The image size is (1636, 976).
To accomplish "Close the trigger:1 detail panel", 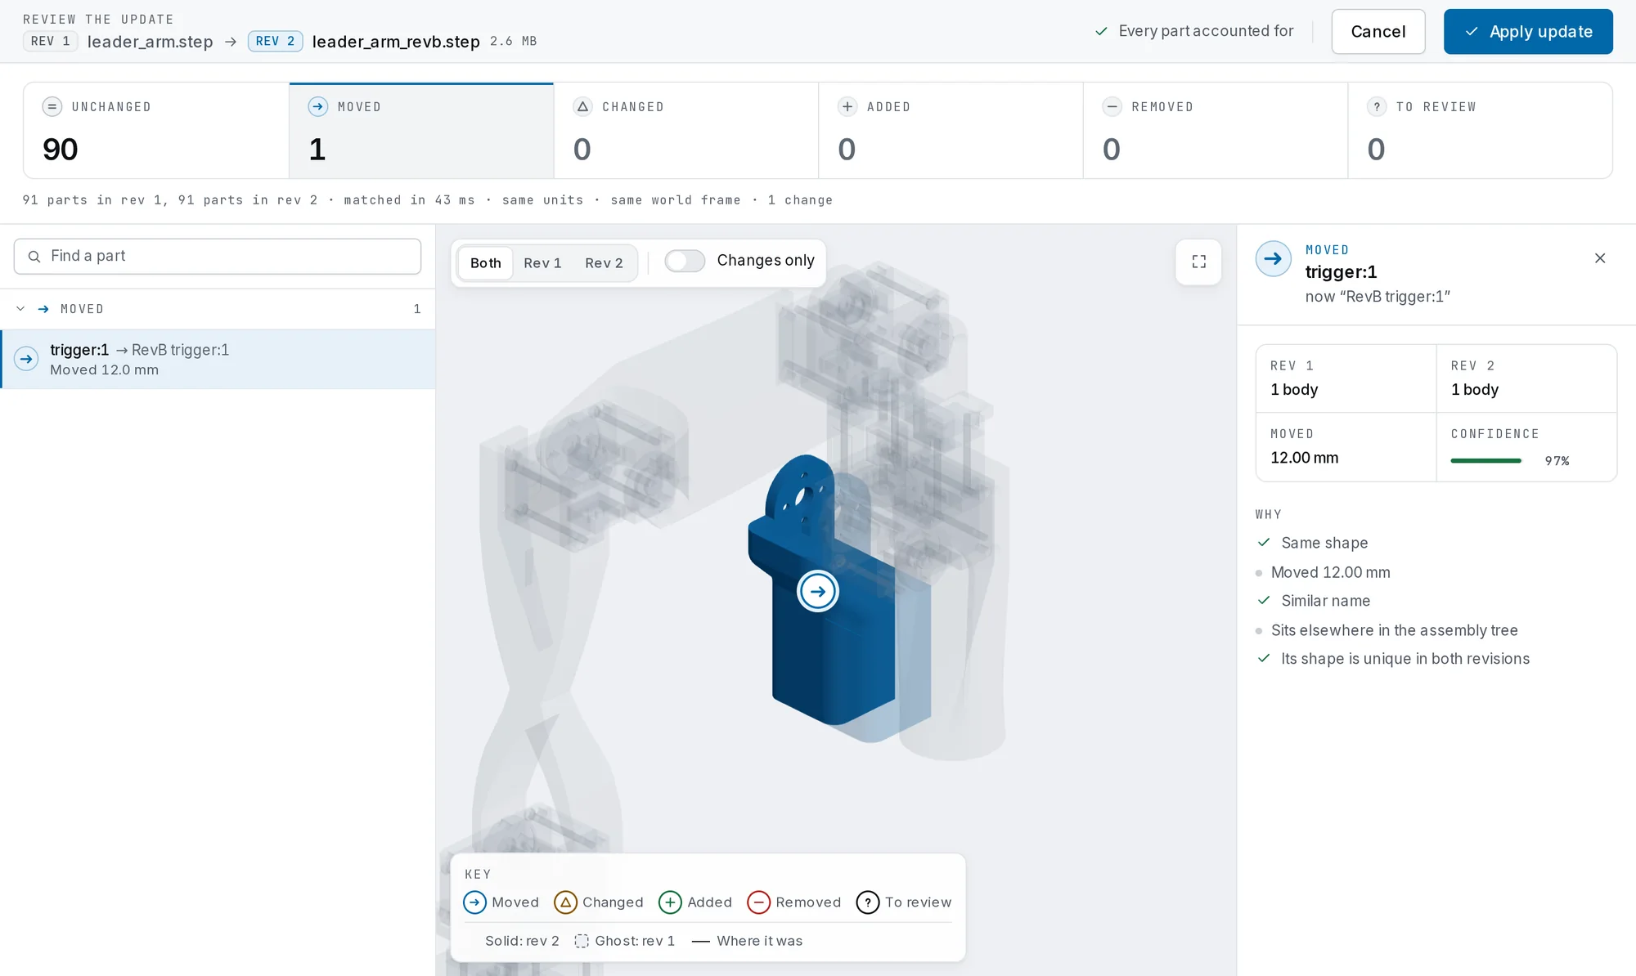I will (x=1600, y=258).
